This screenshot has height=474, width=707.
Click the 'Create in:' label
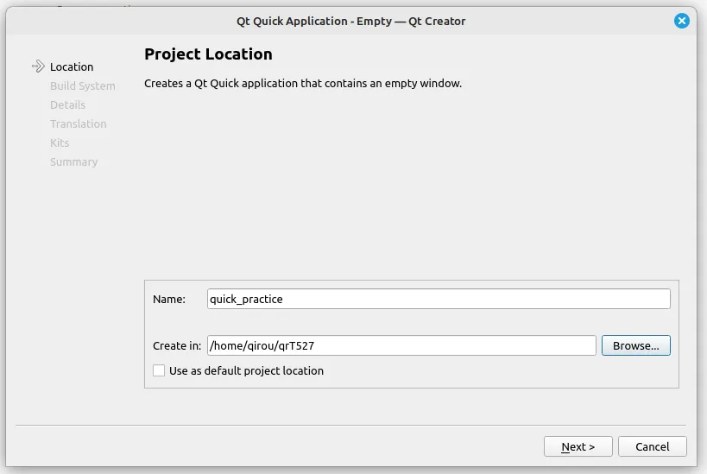177,345
